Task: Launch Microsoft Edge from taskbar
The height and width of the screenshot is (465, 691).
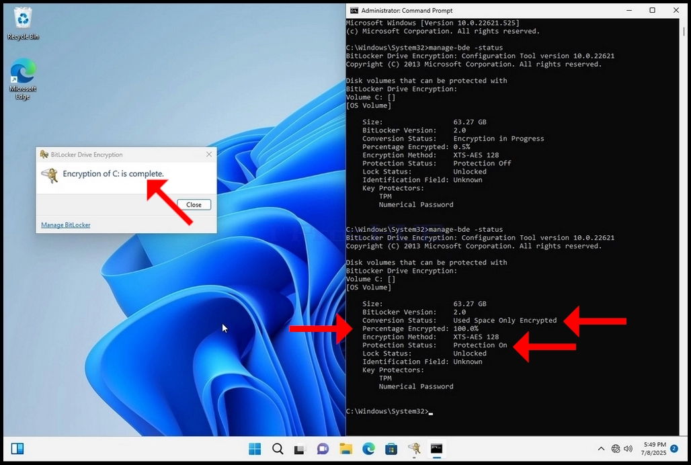Action: [x=368, y=449]
